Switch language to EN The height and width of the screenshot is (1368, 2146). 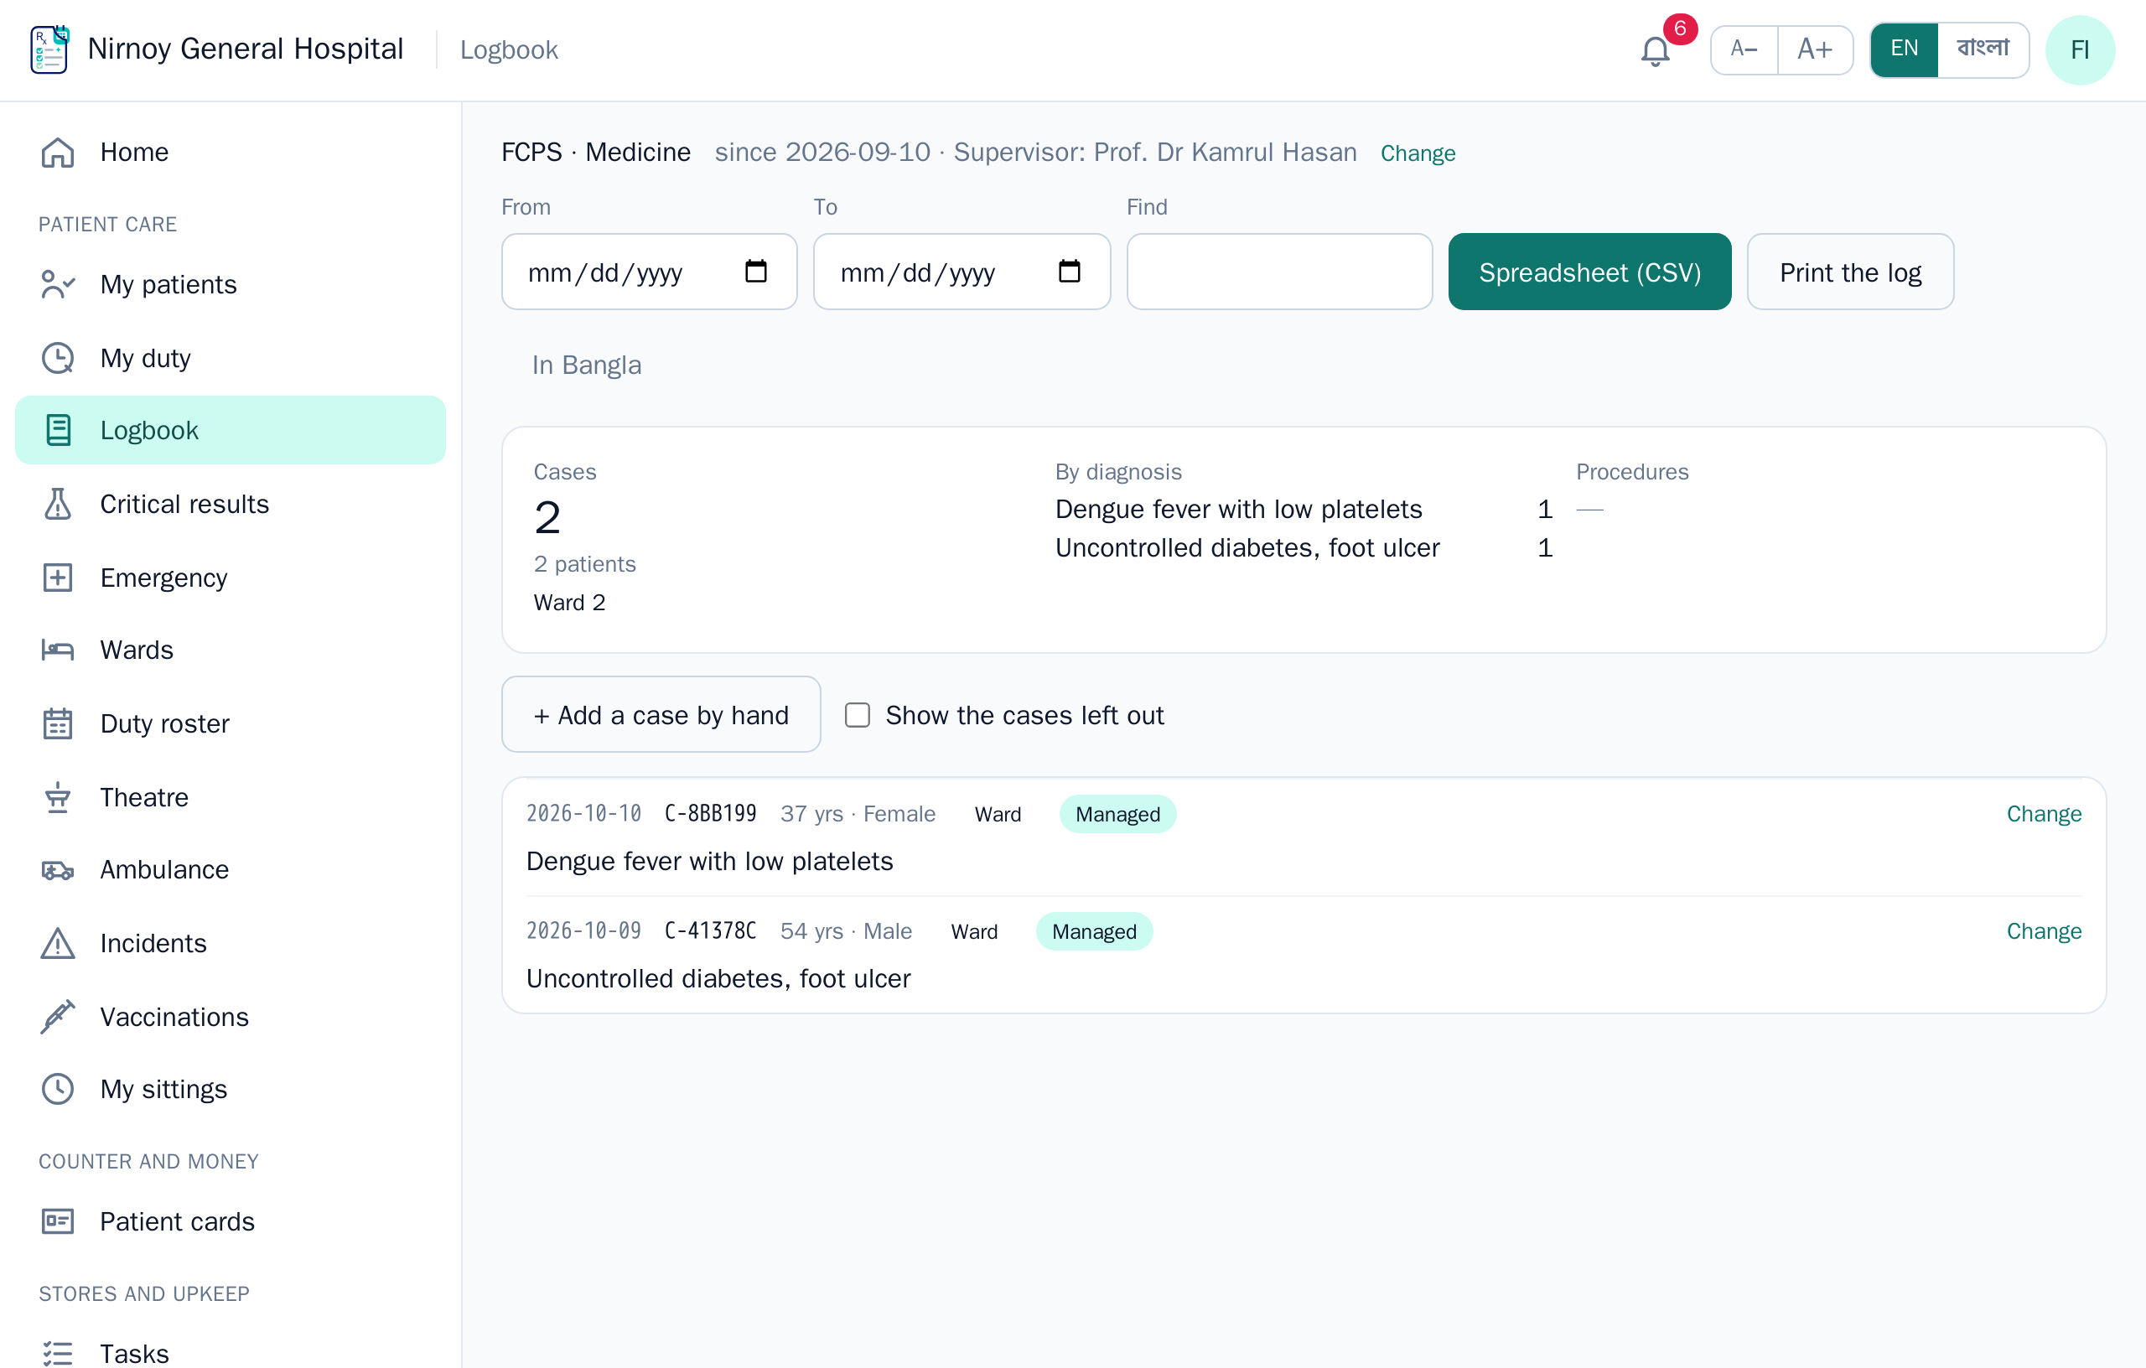1904,50
